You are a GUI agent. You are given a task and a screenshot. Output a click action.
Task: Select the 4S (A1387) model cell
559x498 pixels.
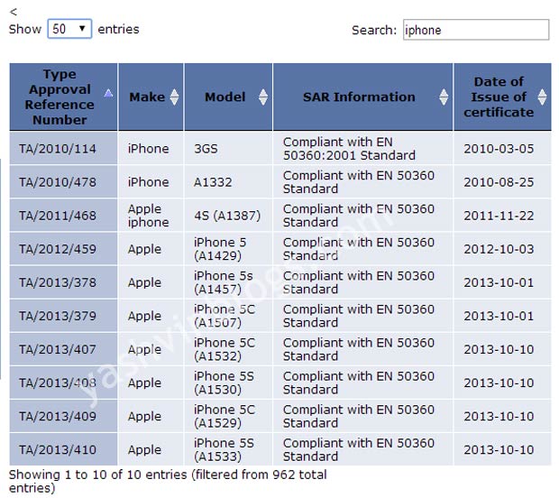coord(225,216)
